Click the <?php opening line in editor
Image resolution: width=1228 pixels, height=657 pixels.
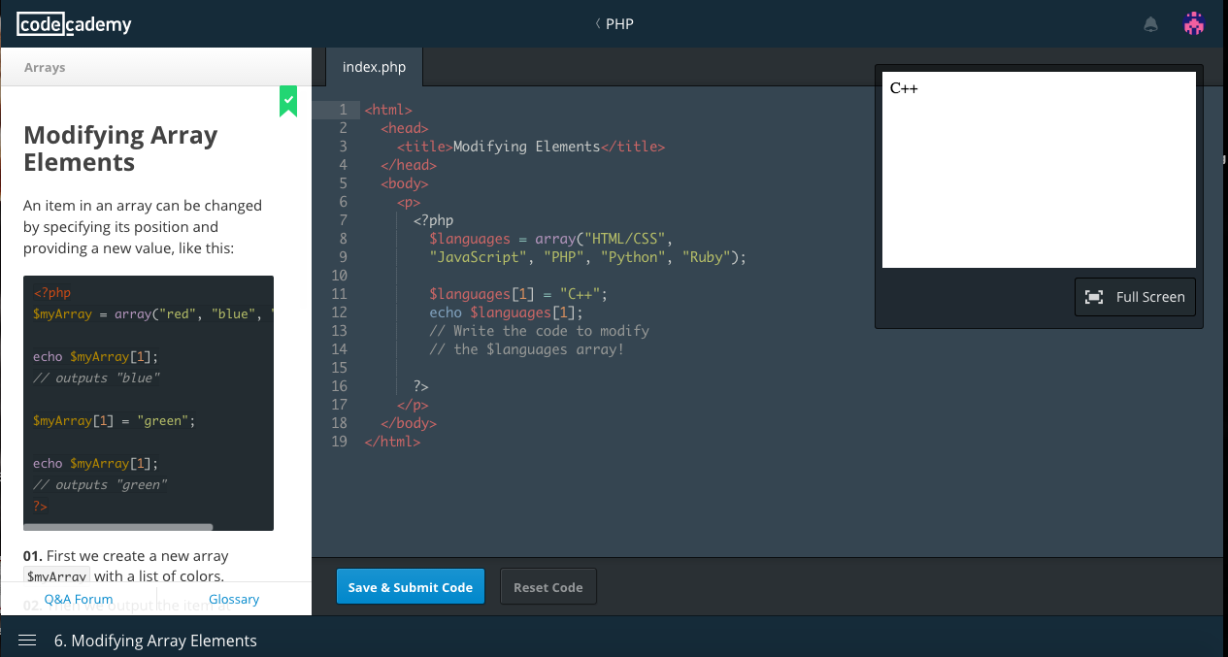pos(433,220)
